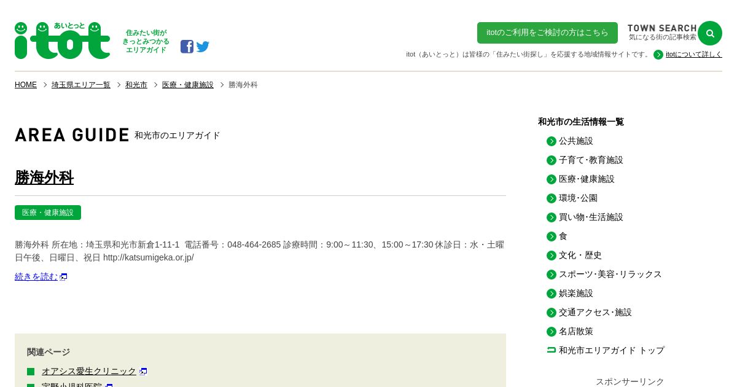This screenshot has width=737, height=387.
Task: Select 医療･健康施設 in sidebar menu
Action: pyautogui.click(x=587, y=179)
